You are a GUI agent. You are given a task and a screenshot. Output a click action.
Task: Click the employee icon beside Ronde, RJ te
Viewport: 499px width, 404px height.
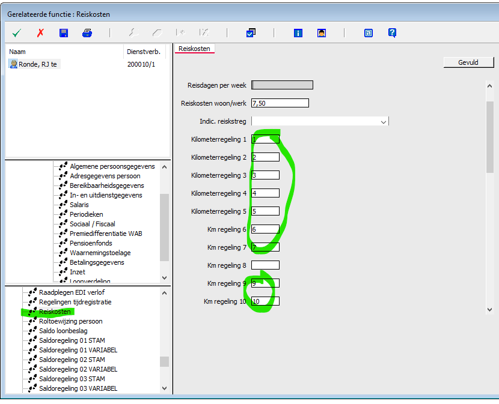(13, 64)
